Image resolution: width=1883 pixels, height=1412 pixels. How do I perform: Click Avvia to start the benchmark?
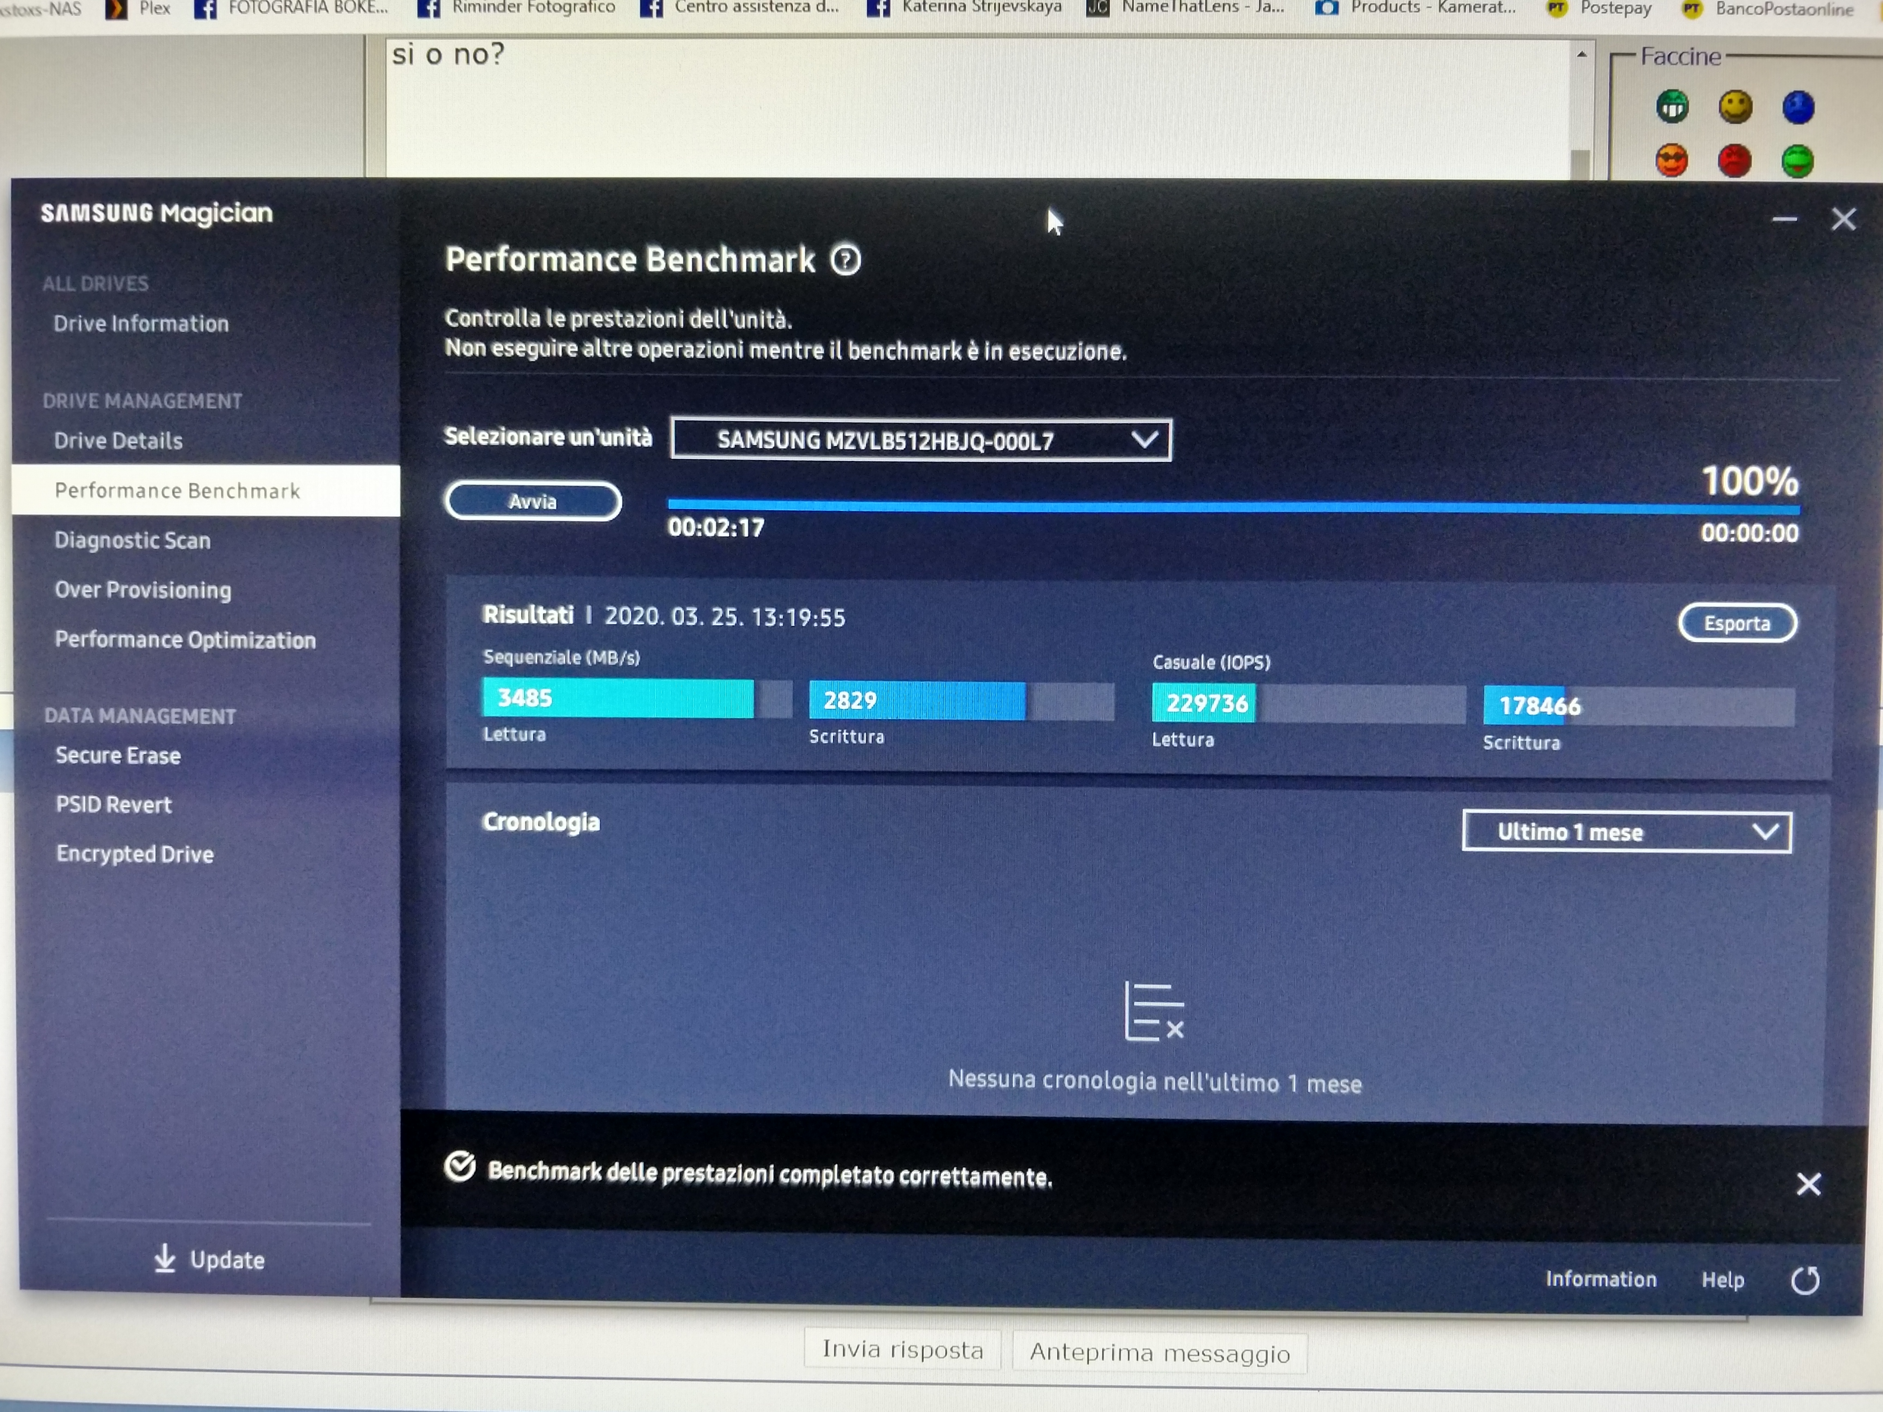coord(533,501)
